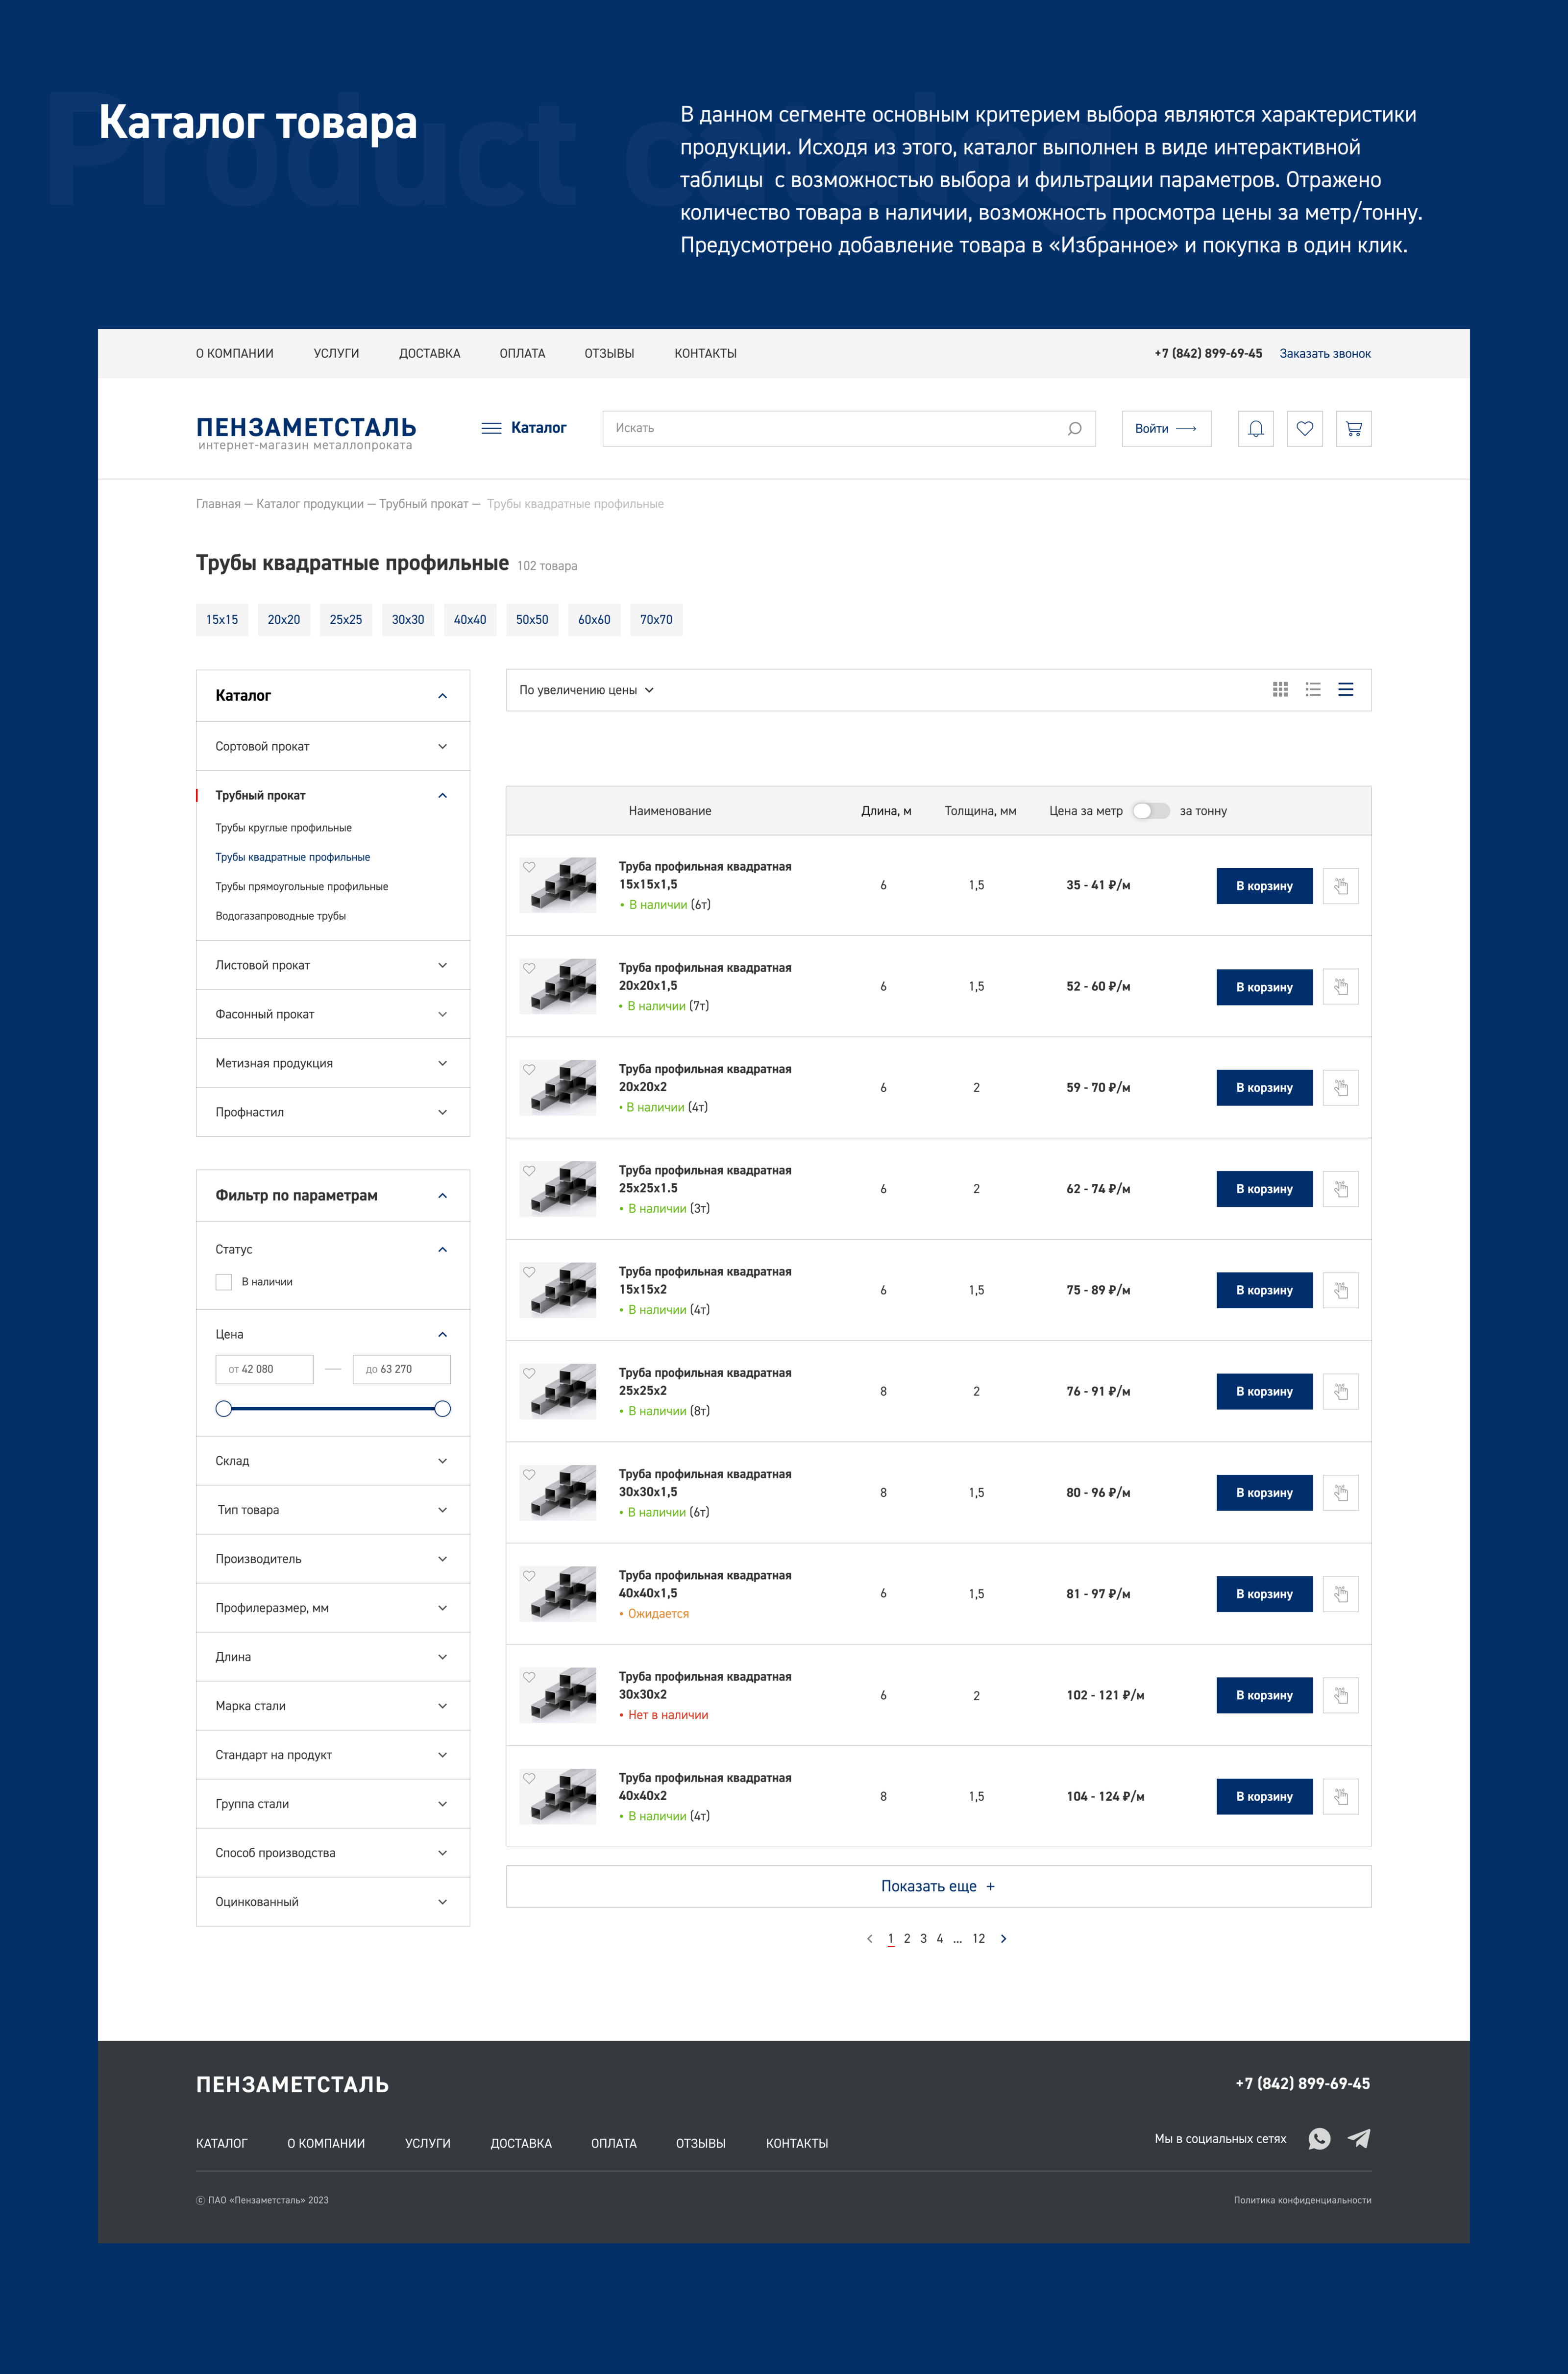Switch to detailed list view icon
1568x2374 pixels.
point(1313,690)
